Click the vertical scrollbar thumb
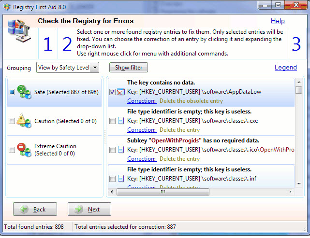Image resolution: width=310 pixels, height=238 pixels. (x=299, y=90)
